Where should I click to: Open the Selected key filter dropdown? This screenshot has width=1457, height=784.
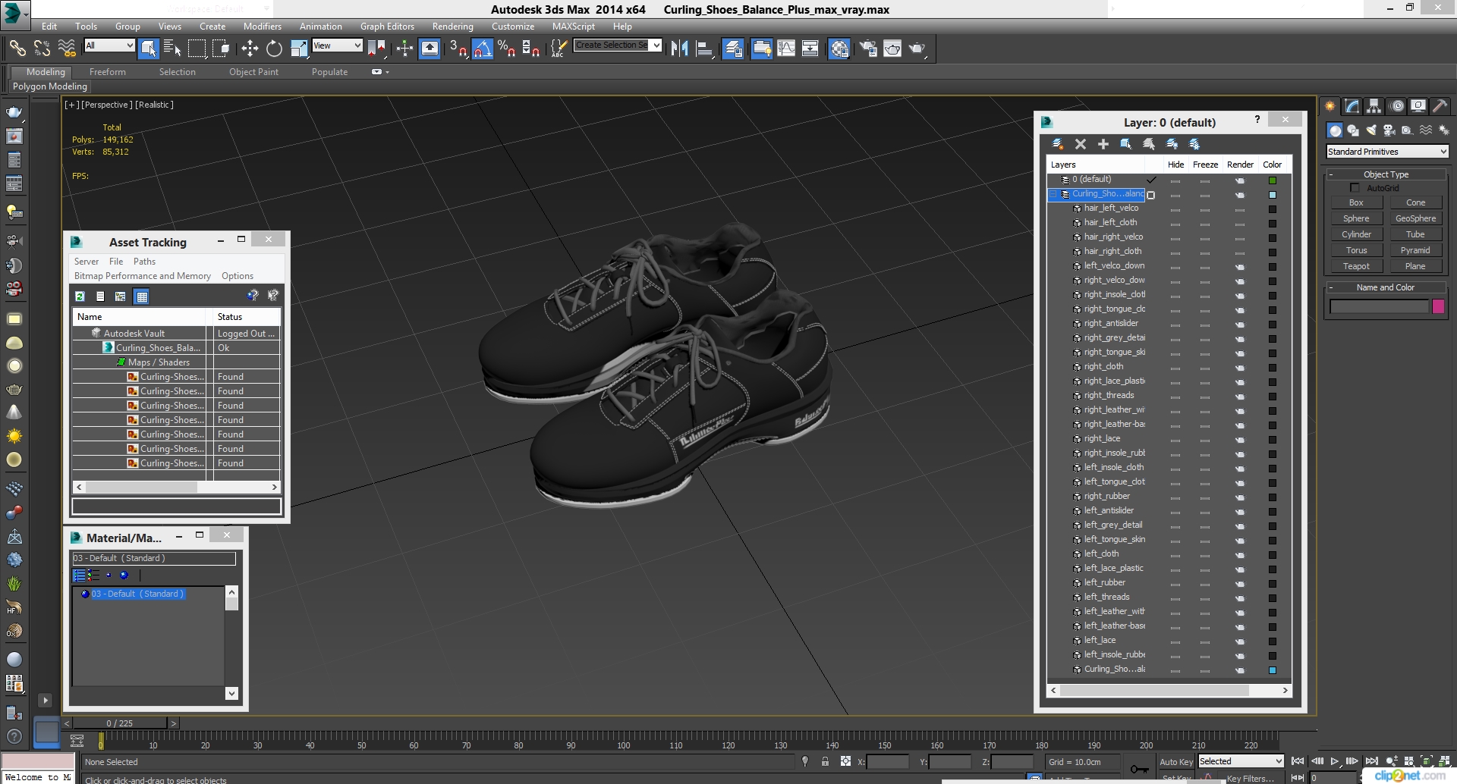click(1241, 761)
